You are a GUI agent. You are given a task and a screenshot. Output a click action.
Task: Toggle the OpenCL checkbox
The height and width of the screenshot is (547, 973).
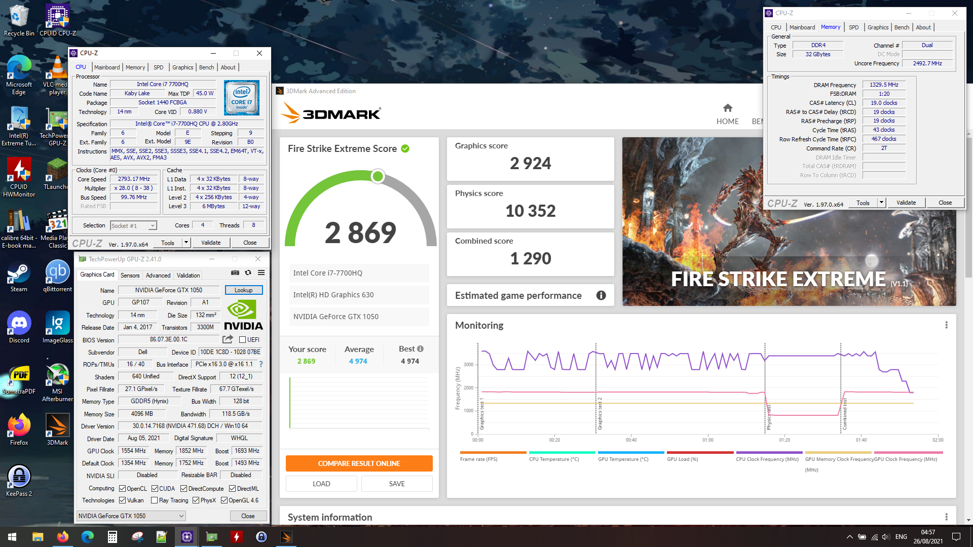click(122, 489)
